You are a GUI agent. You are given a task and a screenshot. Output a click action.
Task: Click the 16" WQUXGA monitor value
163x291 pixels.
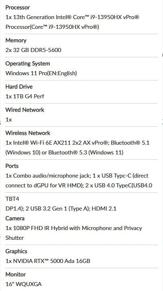[24, 284]
